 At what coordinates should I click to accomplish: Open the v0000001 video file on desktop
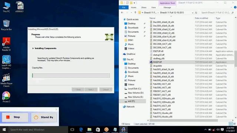point(19,7)
